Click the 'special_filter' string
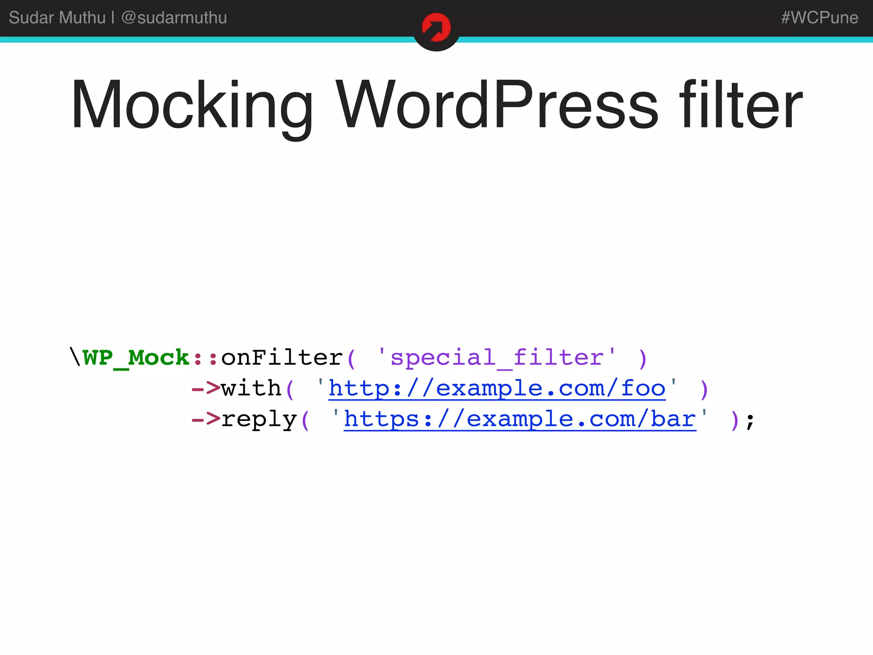This screenshot has height=655, width=873. click(x=497, y=357)
